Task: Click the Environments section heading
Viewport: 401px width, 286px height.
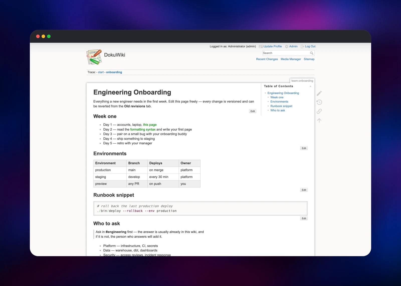Action: [110, 154]
